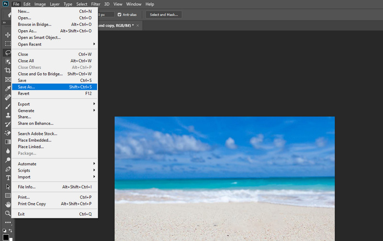383x241 pixels.
Task: Click the foreground color swatch
Action: (5, 237)
